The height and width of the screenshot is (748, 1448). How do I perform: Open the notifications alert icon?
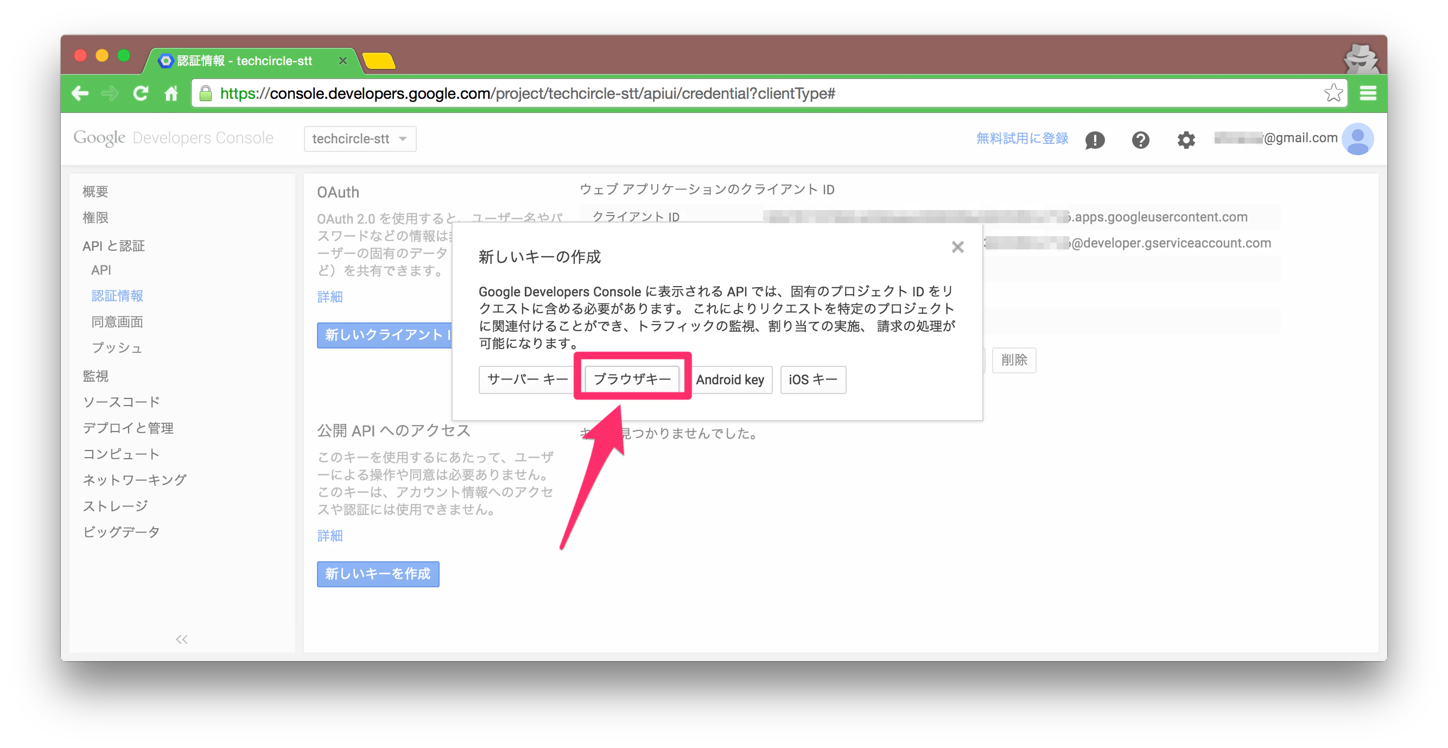pyautogui.click(x=1095, y=140)
